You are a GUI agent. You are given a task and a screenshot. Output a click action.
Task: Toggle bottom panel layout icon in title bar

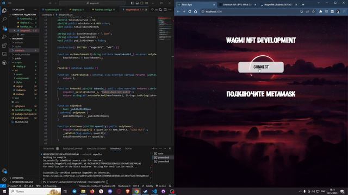point(137,3)
